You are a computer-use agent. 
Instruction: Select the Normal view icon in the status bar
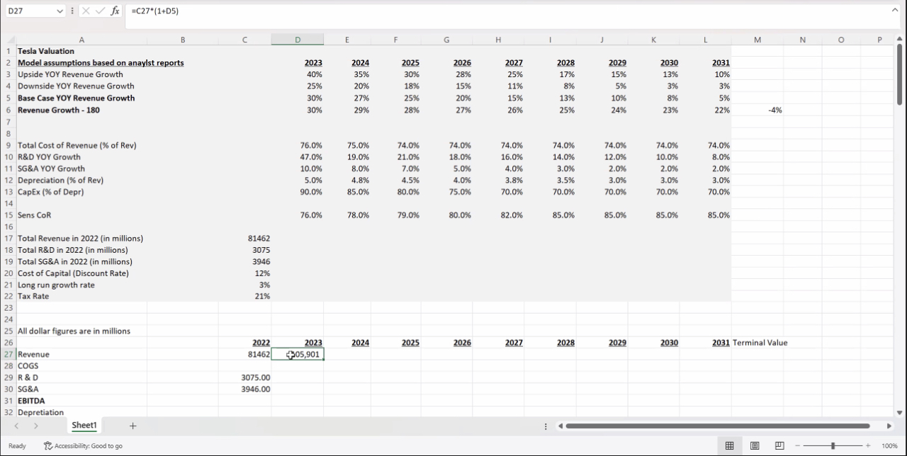tap(729, 446)
